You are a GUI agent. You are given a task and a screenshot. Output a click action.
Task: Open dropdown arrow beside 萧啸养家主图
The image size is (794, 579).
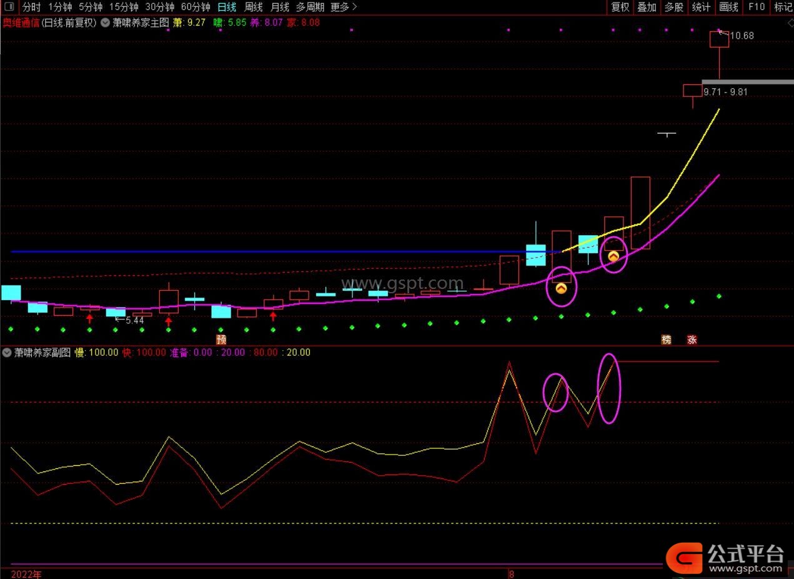(104, 23)
